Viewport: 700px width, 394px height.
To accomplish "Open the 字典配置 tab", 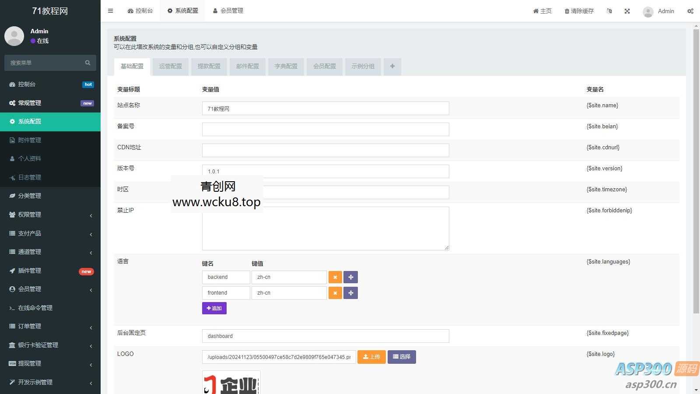I will [x=286, y=67].
